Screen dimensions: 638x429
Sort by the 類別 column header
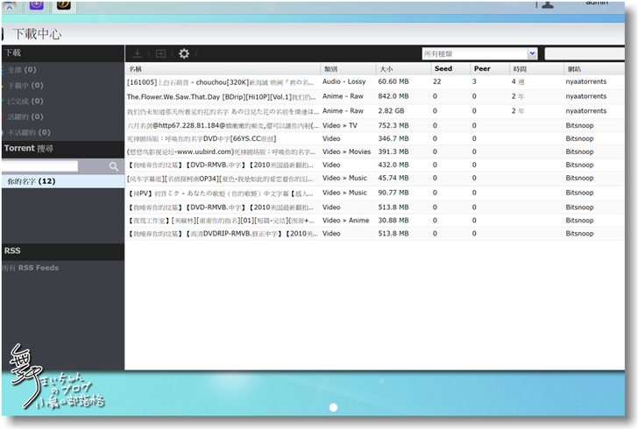[x=348, y=68]
